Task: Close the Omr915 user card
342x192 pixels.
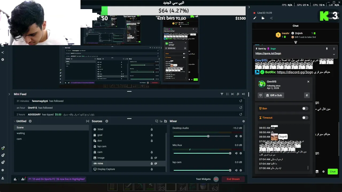Action: click(308, 82)
